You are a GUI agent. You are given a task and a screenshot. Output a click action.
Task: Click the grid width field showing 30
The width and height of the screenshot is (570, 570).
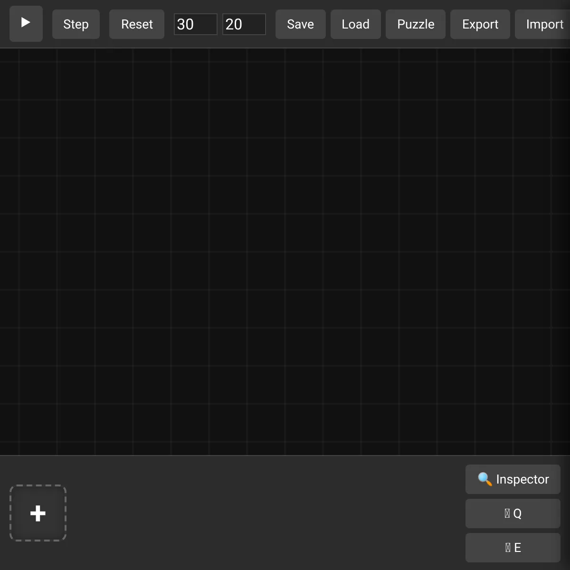point(196,24)
